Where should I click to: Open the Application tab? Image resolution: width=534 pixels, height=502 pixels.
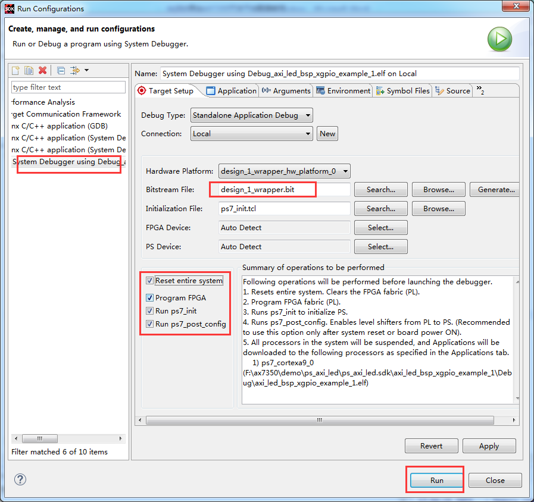(x=232, y=91)
